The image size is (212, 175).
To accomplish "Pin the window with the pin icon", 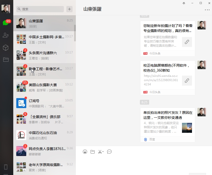I will click(x=184, y=3).
